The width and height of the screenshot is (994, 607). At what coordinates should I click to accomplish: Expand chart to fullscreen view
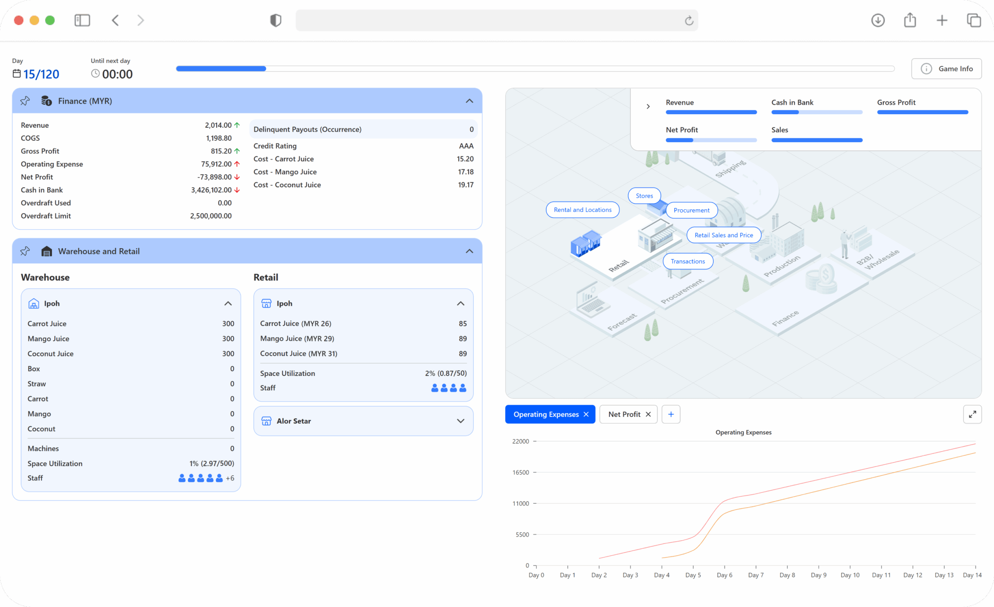click(972, 414)
